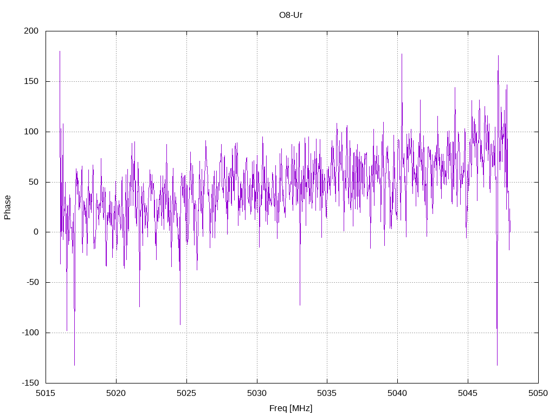Viewport: 555px width, 416px height.
Task: Click x-axis tick label 5040
Action: coord(397,393)
